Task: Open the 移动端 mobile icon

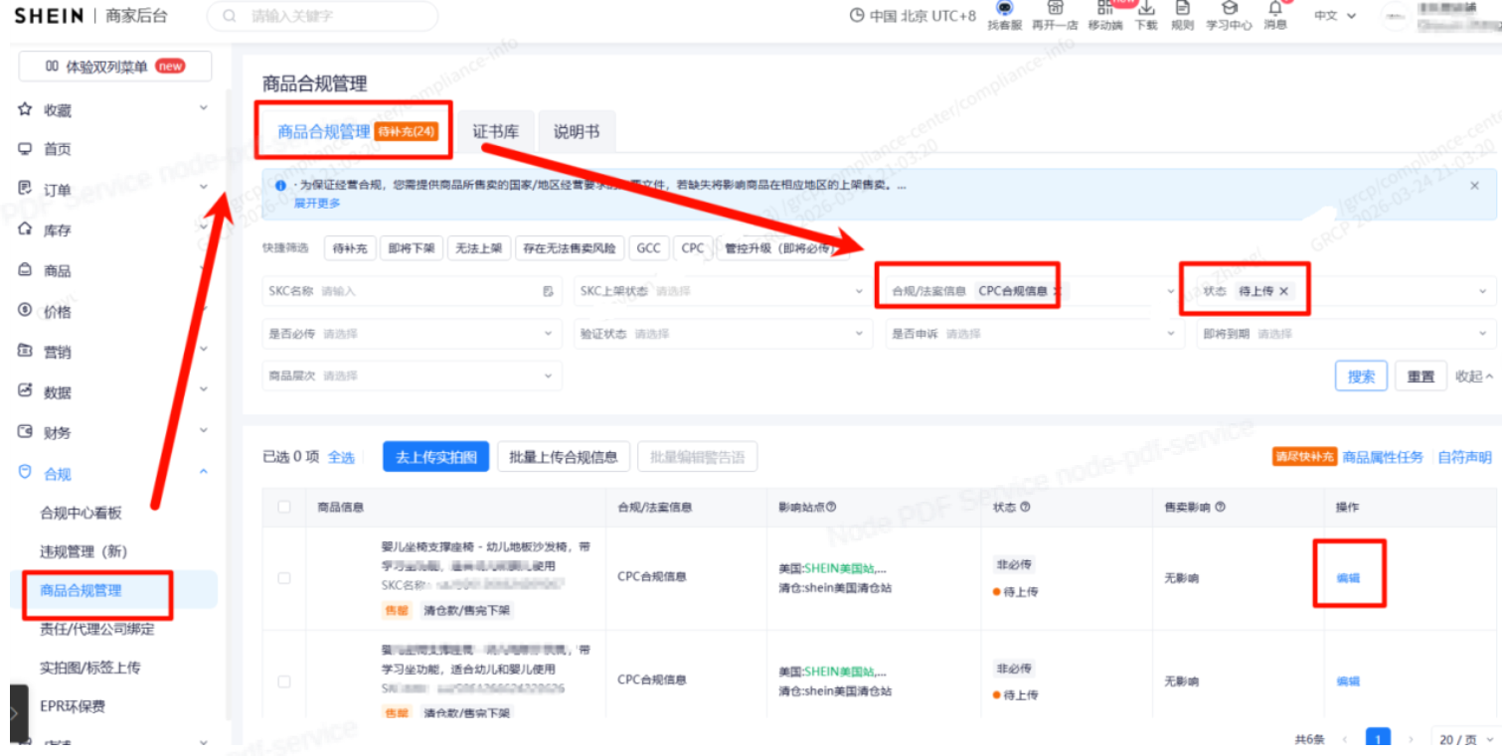Action: tap(1105, 8)
